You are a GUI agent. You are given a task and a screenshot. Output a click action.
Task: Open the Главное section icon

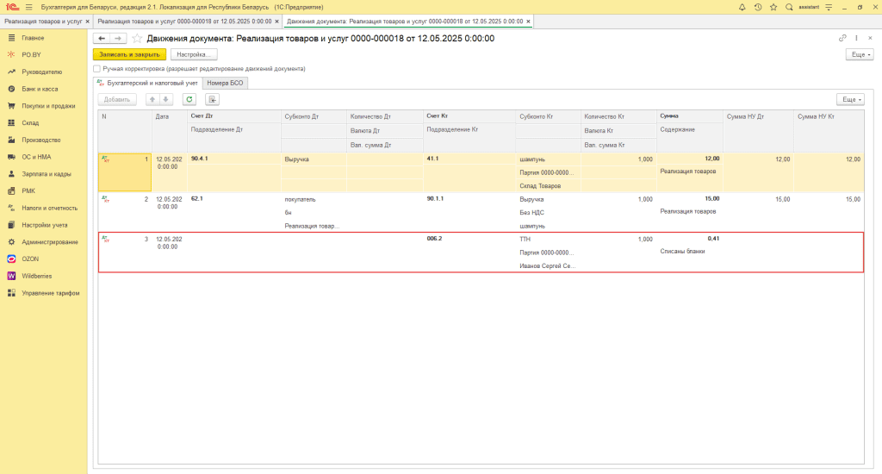pos(11,38)
